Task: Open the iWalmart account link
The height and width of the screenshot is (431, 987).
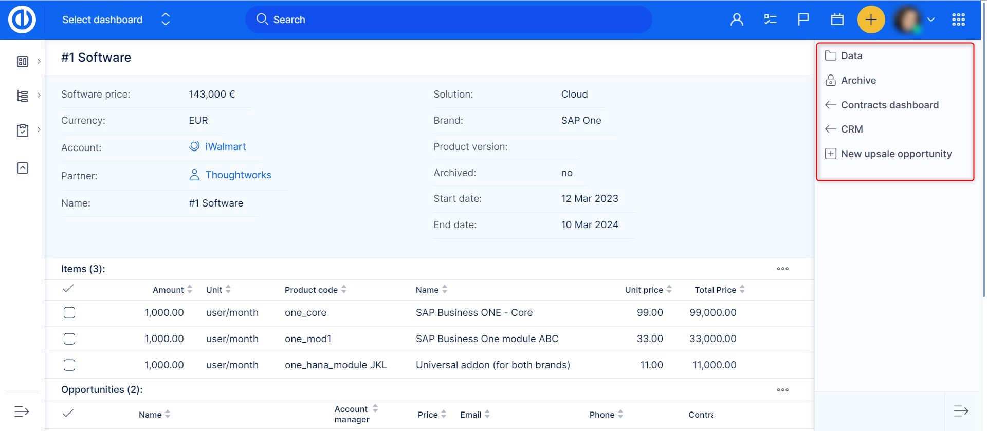Action: 225,147
